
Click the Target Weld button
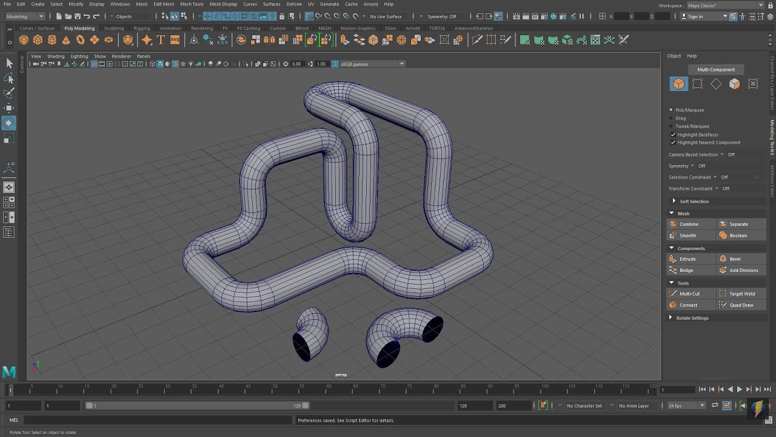tap(741, 294)
